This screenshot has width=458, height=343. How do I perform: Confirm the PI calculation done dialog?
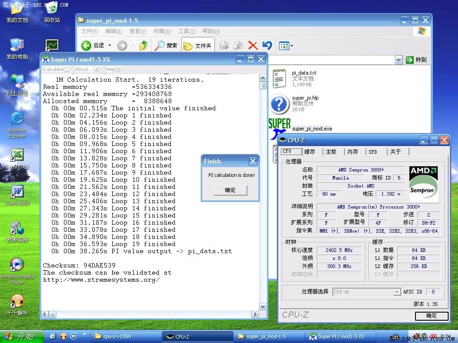pyautogui.click(x=230, y=190)
